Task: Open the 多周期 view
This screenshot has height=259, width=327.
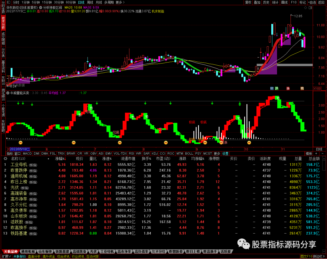Action: [109, 2]
